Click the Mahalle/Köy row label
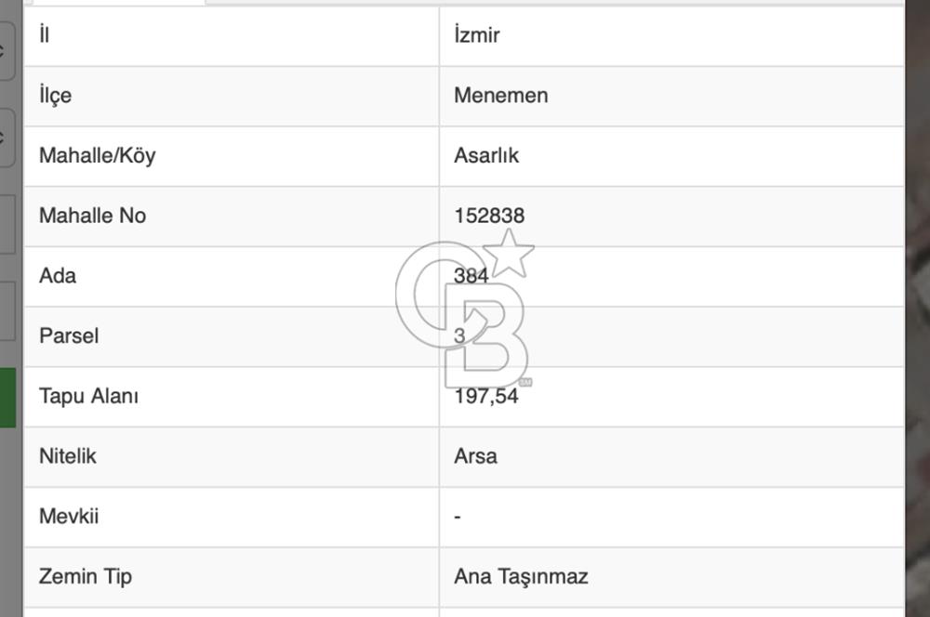 pos(98,155)
